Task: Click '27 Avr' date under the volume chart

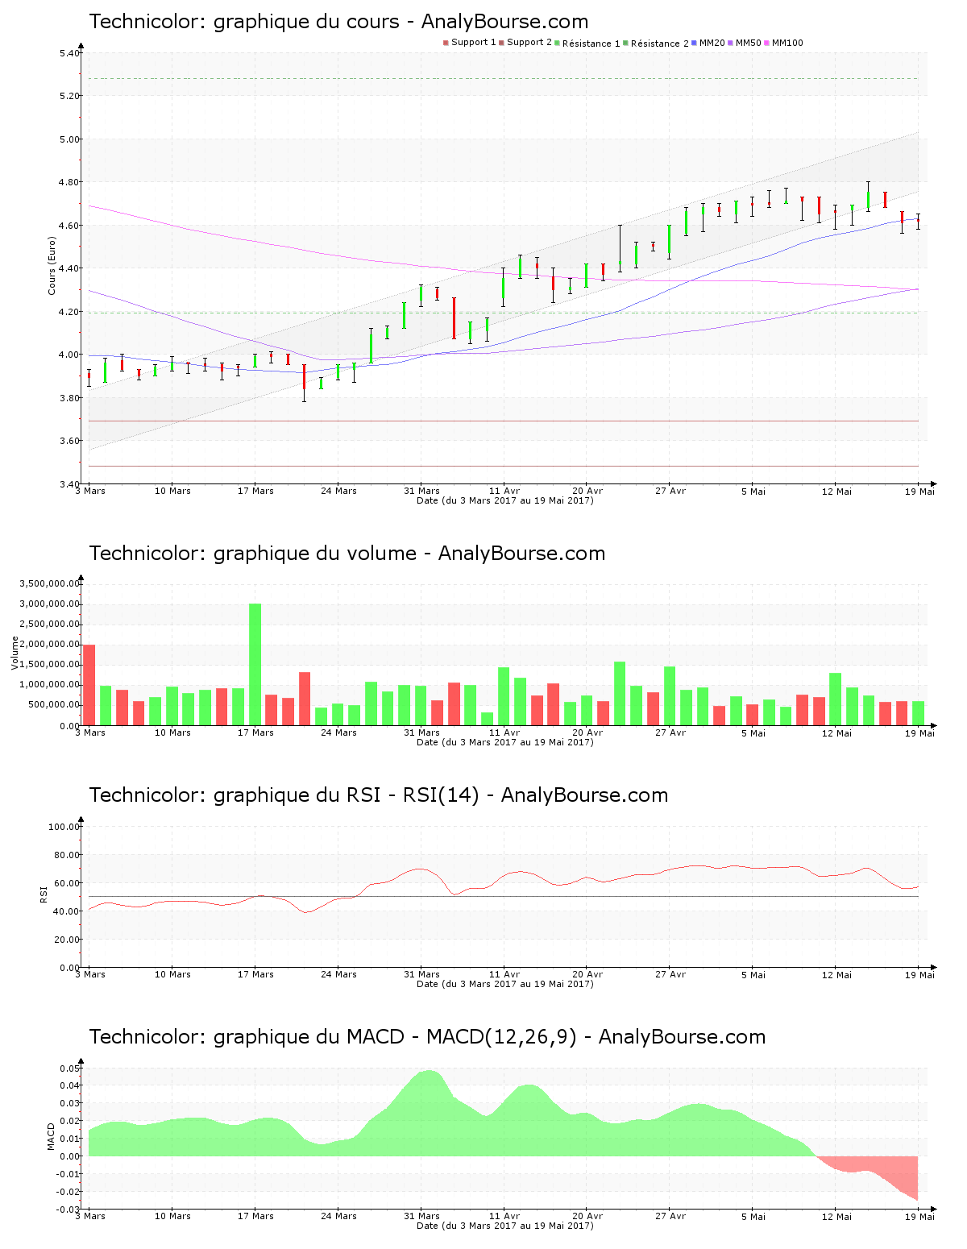Action: tap(670, 732)
